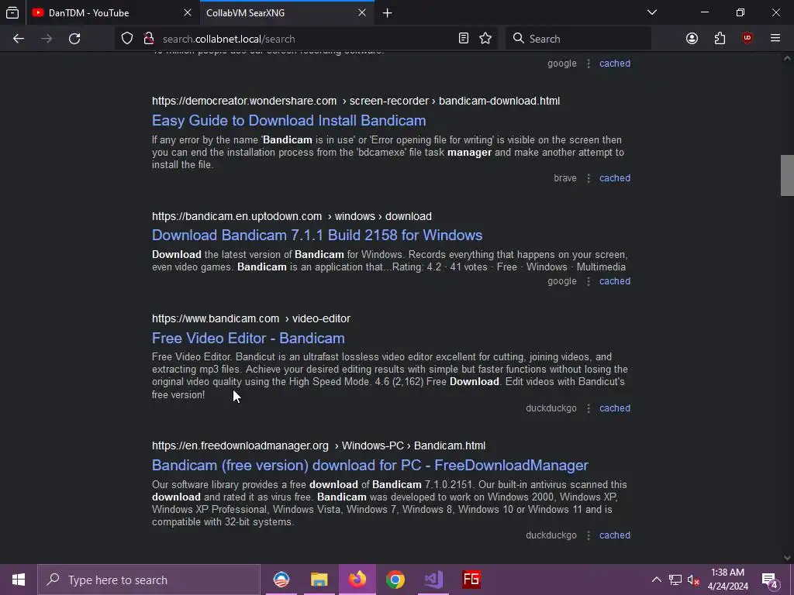Expand the list all tabs dropdown
This screenshot has height=595, width=794.
[652, 12]
